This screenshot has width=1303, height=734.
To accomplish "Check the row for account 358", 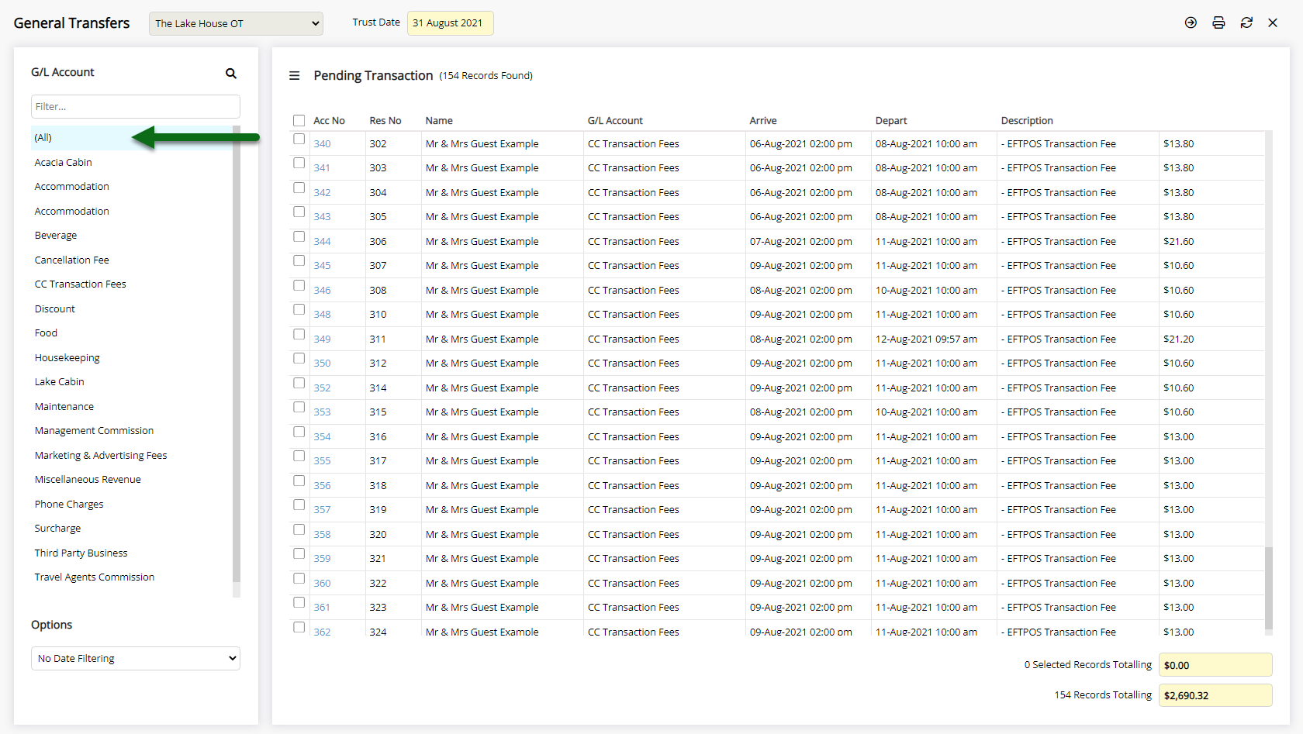I will 299,529.
